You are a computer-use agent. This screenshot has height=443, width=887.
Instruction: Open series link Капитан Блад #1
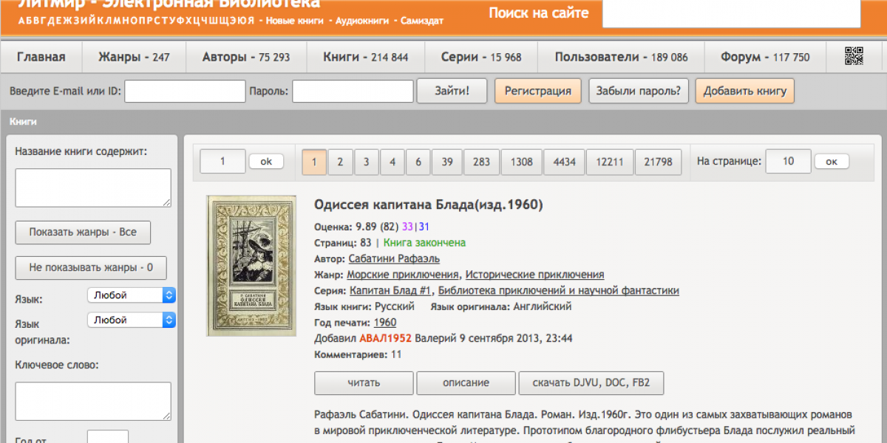click(x=390, y=291)
